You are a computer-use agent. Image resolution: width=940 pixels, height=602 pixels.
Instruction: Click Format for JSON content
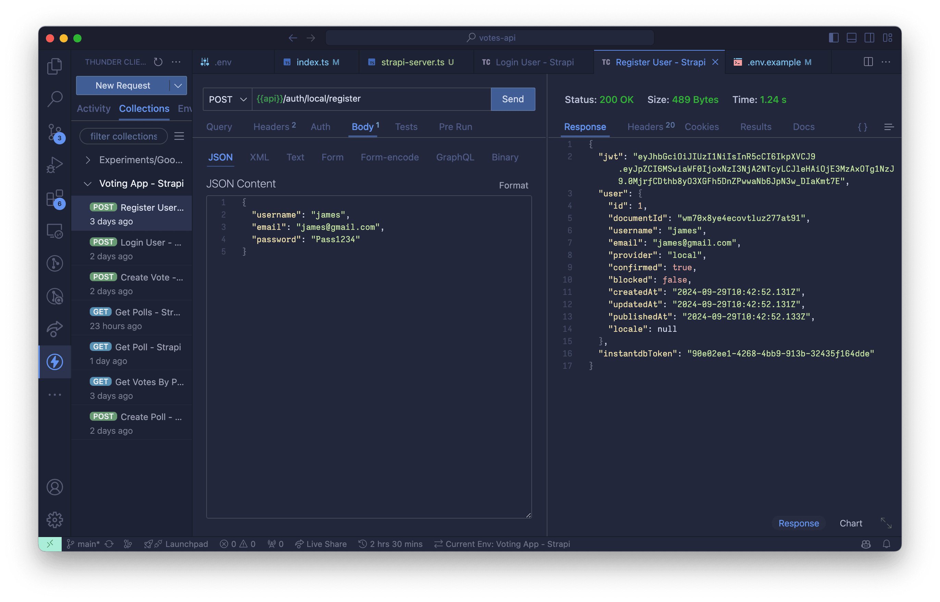(513, 185)
